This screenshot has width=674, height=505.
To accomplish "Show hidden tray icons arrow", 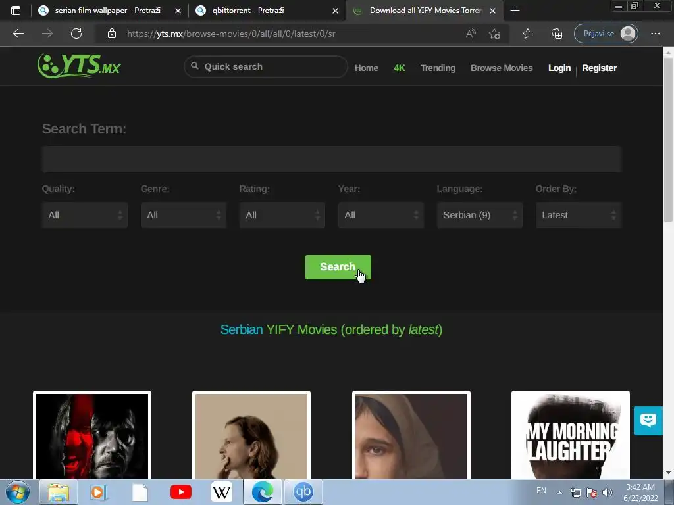I will (x=559, y=493).
